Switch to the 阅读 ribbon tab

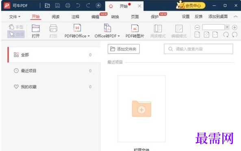tap(56, 17)
